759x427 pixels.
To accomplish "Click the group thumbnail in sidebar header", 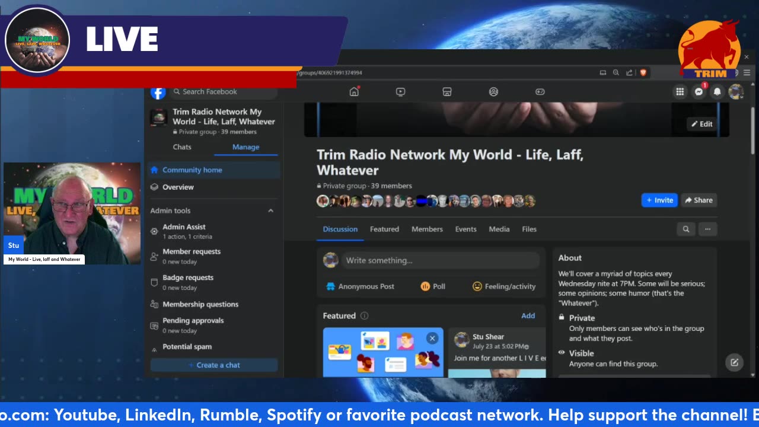I will click(x=158, y=117).
